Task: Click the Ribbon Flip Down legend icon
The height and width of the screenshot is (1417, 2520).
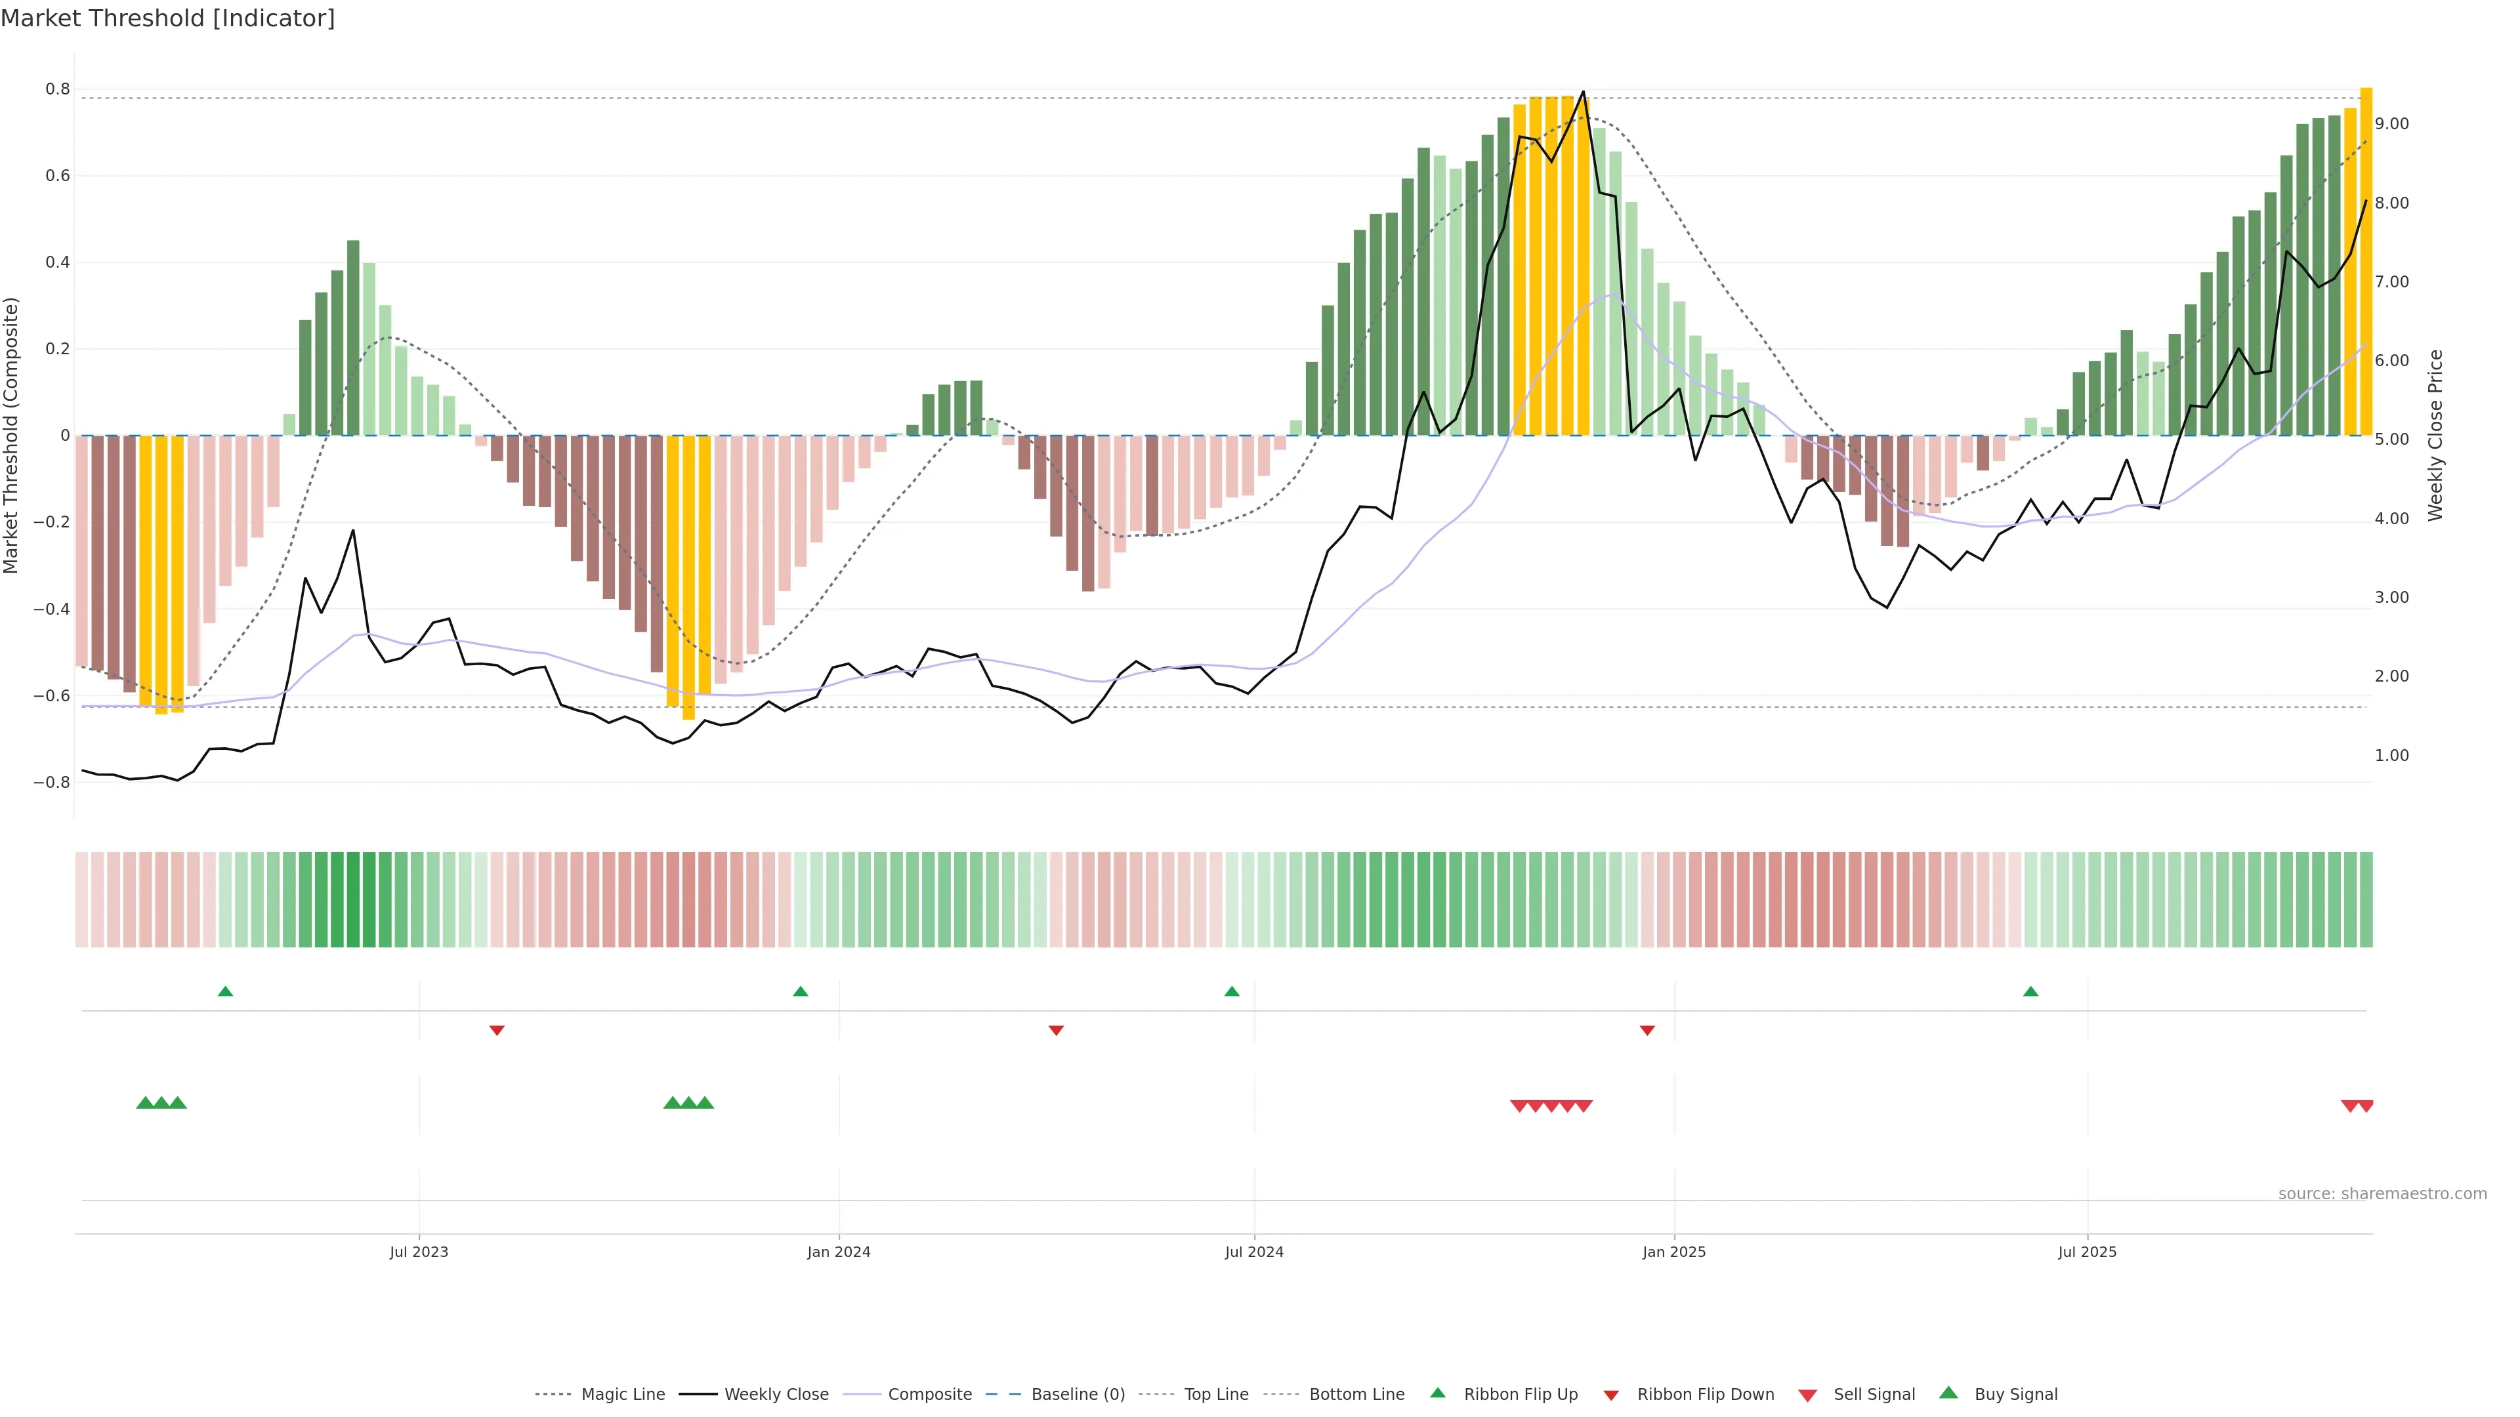Action: pos(1611,1395)
